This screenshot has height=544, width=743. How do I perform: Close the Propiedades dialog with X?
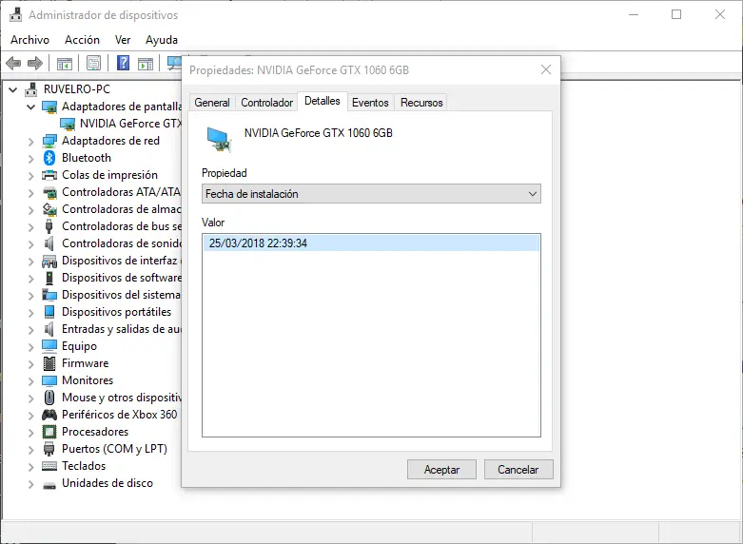(x=546, y=70)
